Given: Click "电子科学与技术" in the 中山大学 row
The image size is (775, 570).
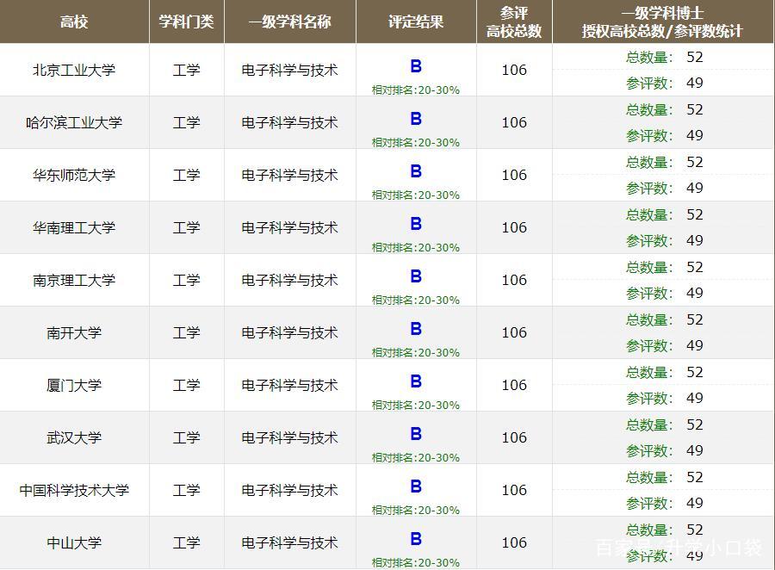Looking at the screenshot, I should pos(289,542).
